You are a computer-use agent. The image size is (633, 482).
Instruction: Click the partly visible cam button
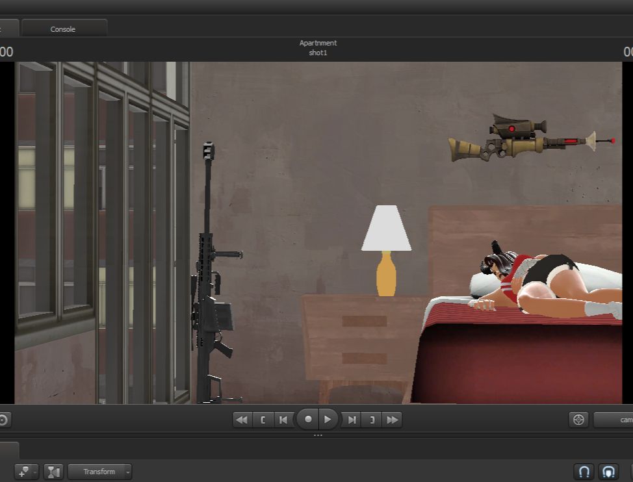click(614, 420)
